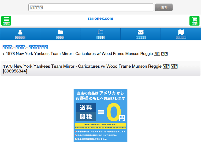Open the shopping cart

pyautogui.click(x=194, y=20)
